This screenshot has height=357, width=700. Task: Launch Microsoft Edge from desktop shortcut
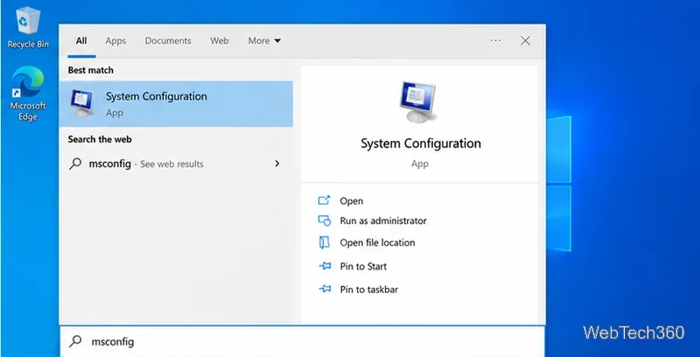(x=28, y=93)
